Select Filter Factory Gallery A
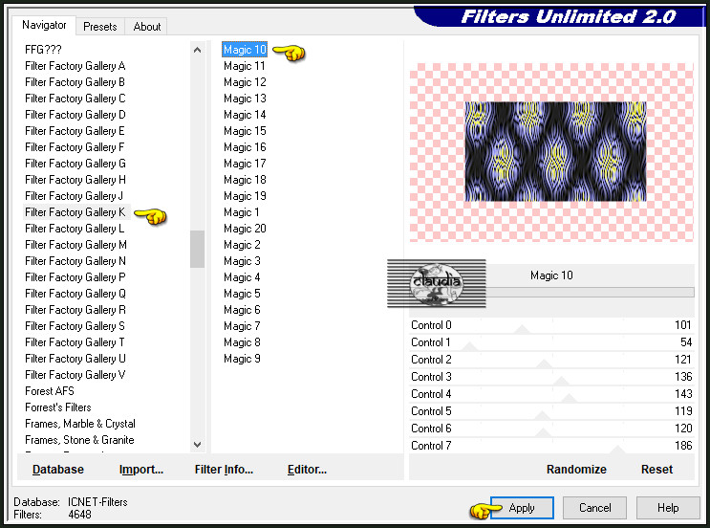The width and height of the screenshot is (710, 528). (x=75, y=66)
